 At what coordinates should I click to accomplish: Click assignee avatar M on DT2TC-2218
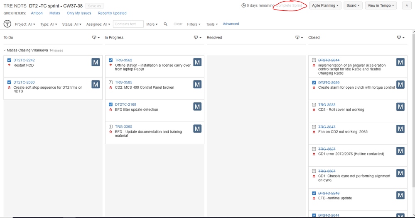click(400, 195)
